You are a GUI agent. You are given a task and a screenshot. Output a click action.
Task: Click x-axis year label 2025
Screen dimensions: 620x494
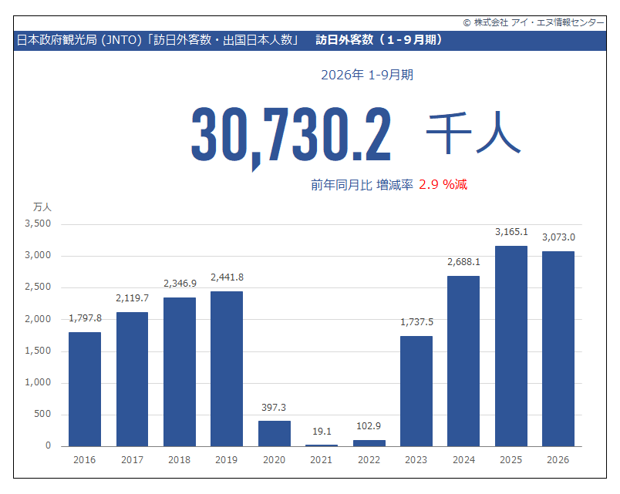click(510, 459)
